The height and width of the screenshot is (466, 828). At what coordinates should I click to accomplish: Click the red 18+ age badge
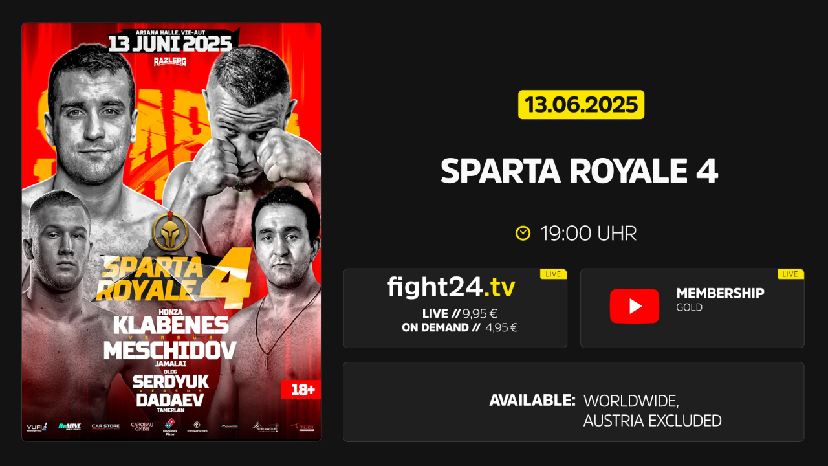301,390
